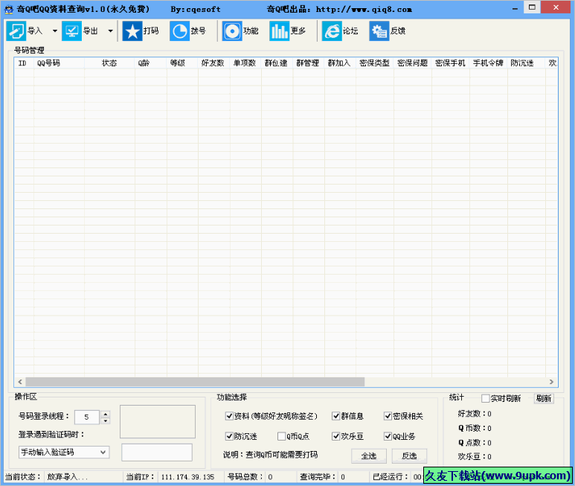
Task: Click the 更多 (More) bar-chart icon
Action: [279, 31]
